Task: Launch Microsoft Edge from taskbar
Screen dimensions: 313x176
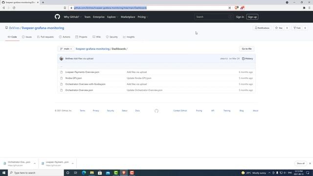Action: click(x=84, y=173)
